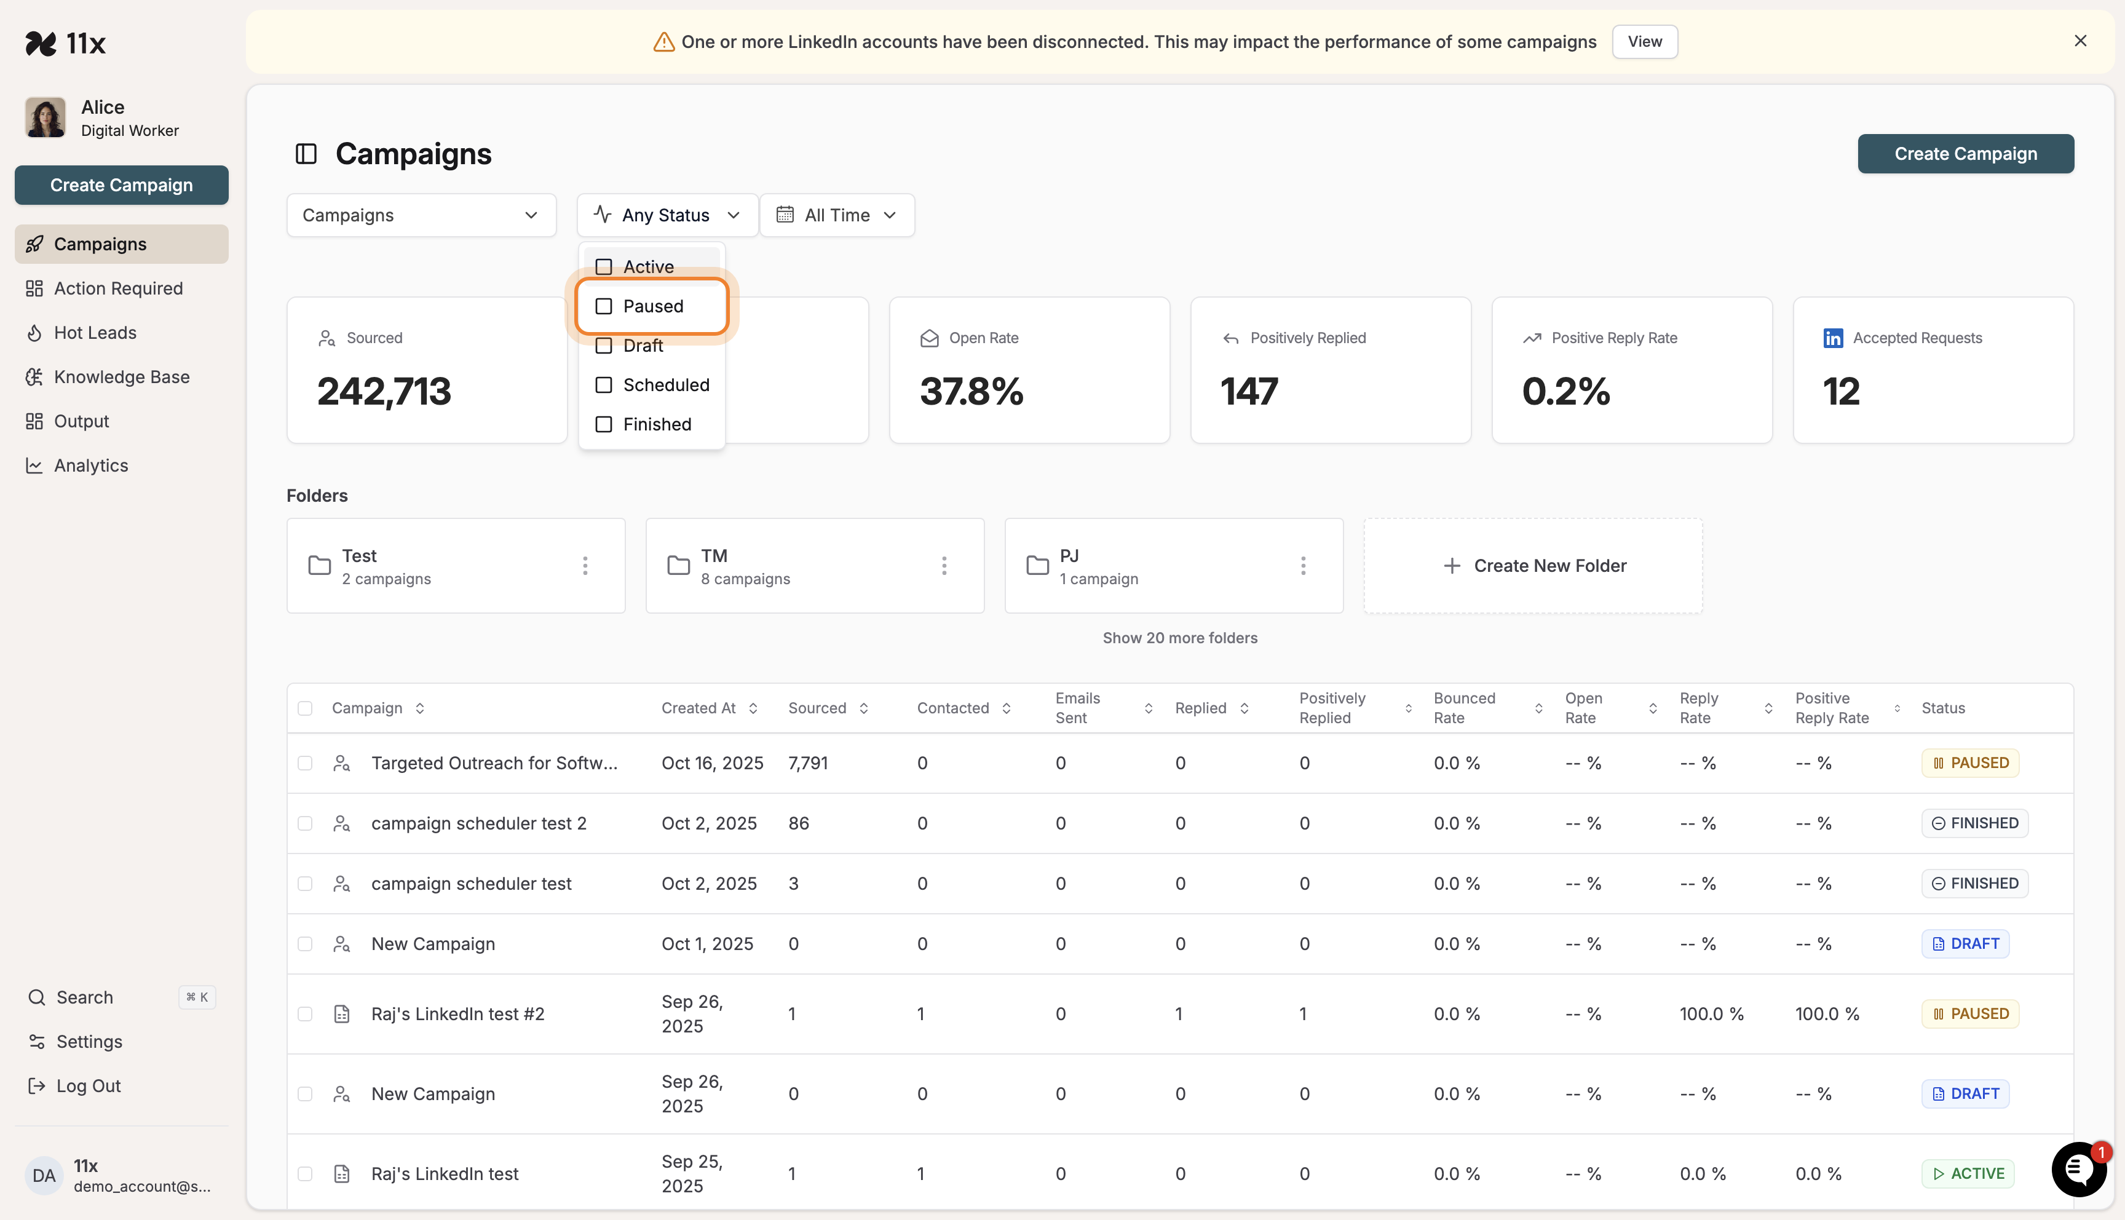Click Create New Folder tile
2125x1220 pixels.
(1532, 566)
